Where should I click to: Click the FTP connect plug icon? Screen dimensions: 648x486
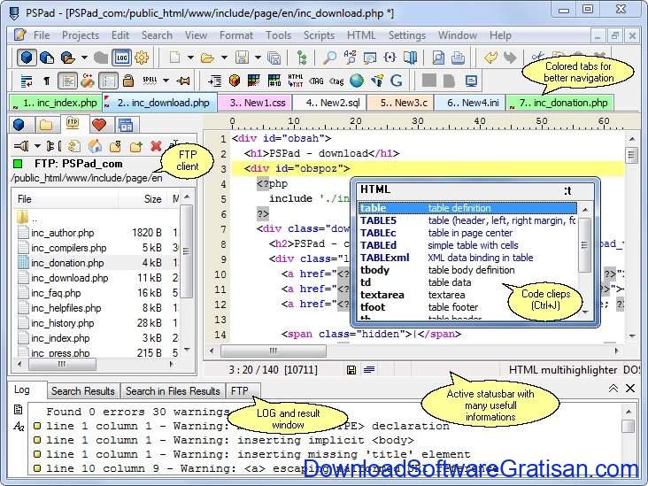pos(21,146)
